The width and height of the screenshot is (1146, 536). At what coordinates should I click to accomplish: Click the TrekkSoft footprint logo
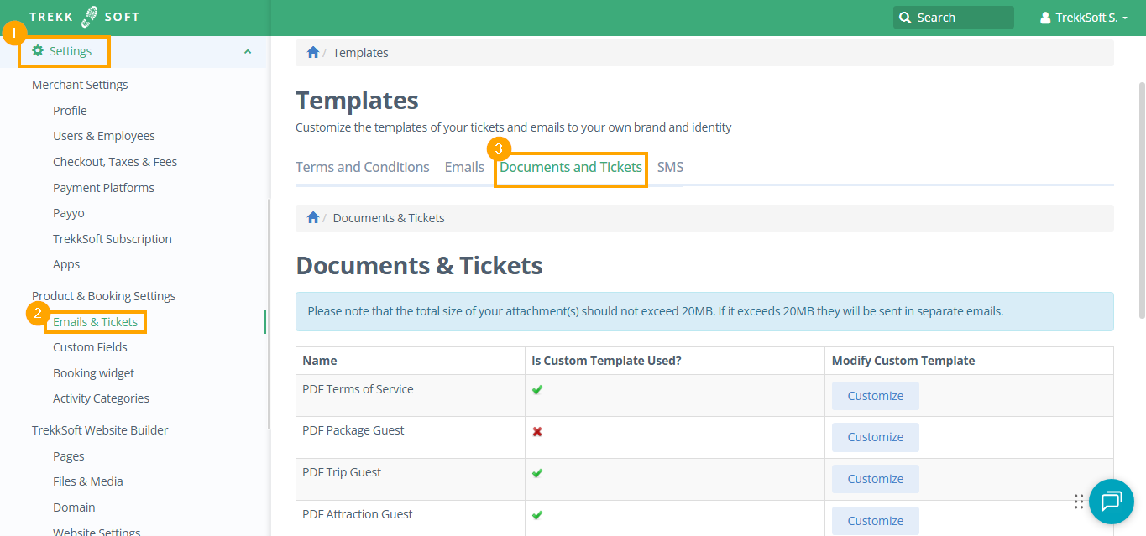tap(90, 17)
